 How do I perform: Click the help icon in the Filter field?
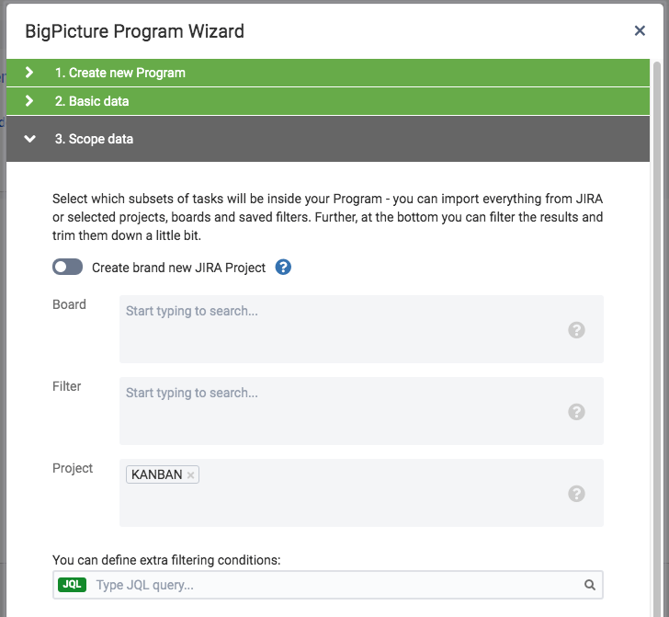pos(576,412)
